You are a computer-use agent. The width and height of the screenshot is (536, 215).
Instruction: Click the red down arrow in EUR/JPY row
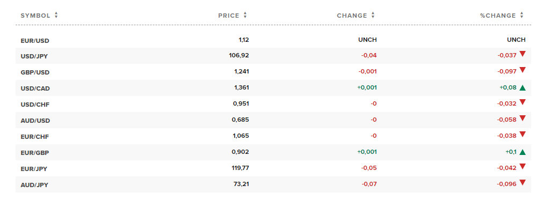[x=523, y=166]
